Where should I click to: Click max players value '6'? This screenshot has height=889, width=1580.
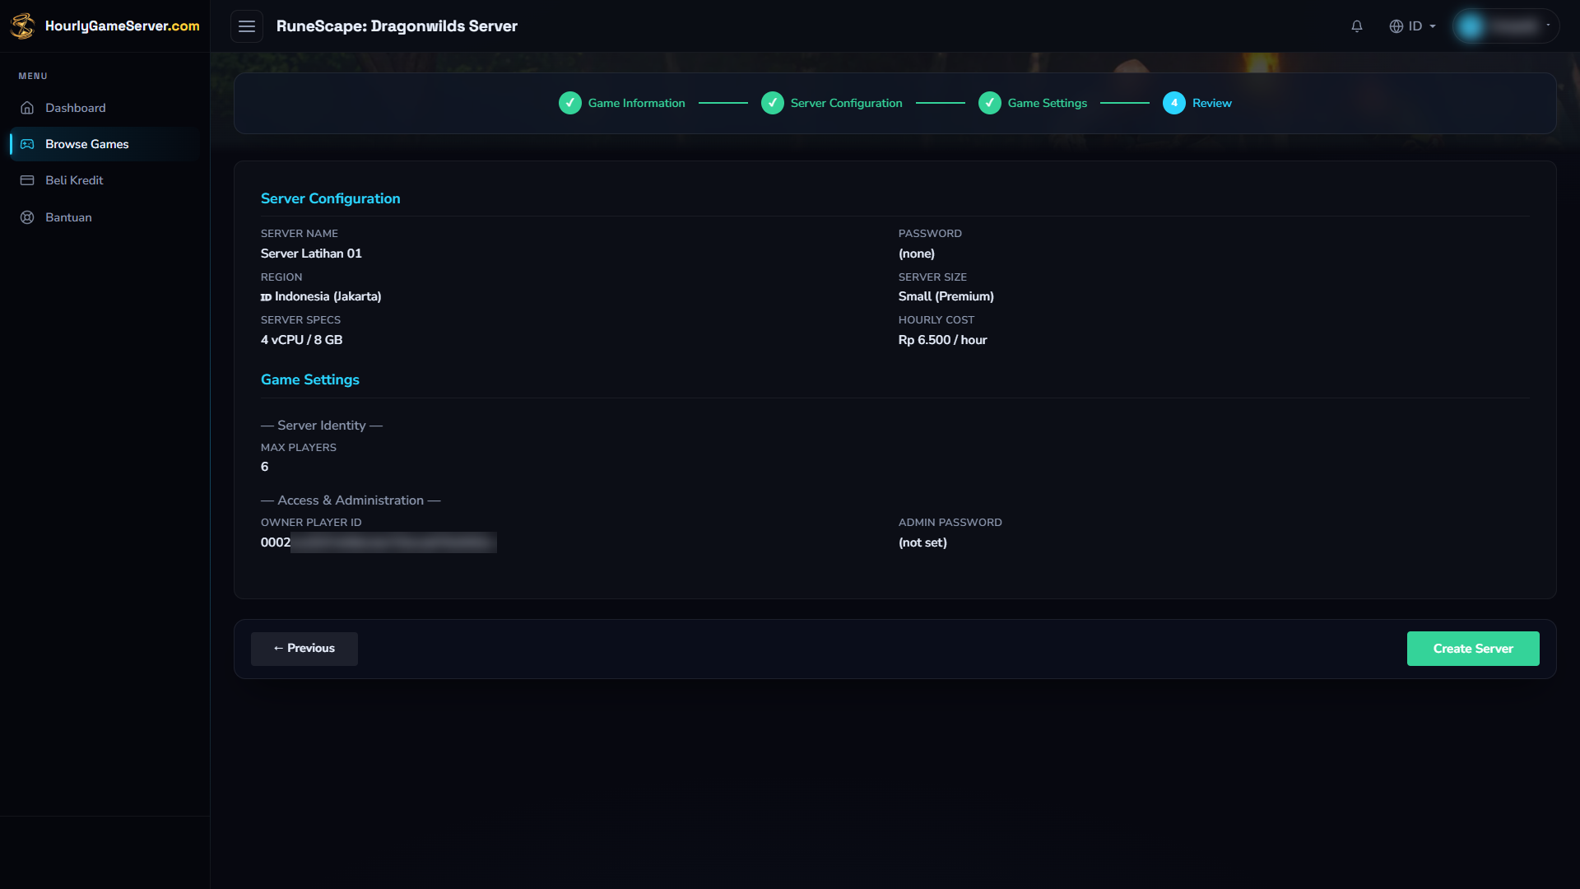265,467
